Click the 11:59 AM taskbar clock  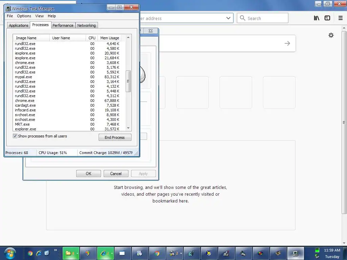tap(332, 250)
